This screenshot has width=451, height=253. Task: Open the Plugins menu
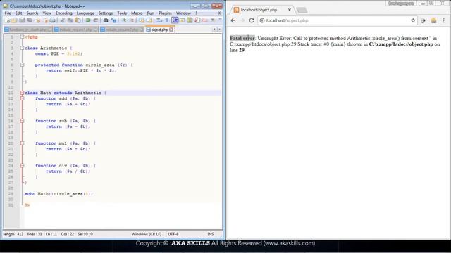click(165, 13)
